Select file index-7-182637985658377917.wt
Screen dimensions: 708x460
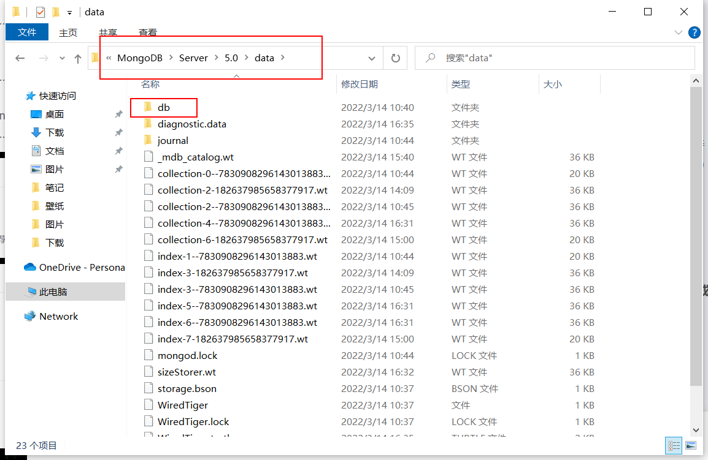pos(233,339)
